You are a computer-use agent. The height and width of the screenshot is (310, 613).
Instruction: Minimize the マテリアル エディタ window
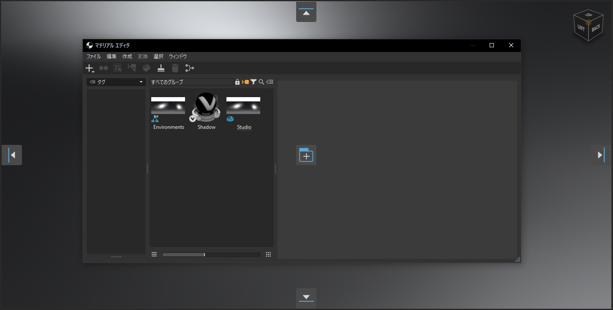[473, 45]
